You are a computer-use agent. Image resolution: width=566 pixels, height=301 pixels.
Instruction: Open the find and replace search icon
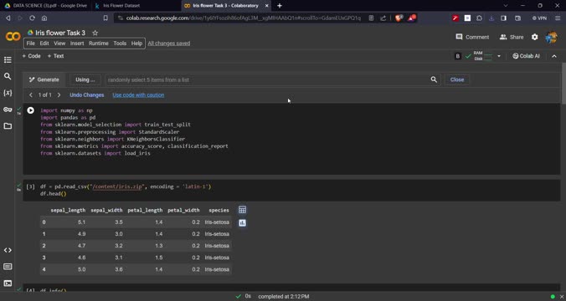[x=8, y=76]
